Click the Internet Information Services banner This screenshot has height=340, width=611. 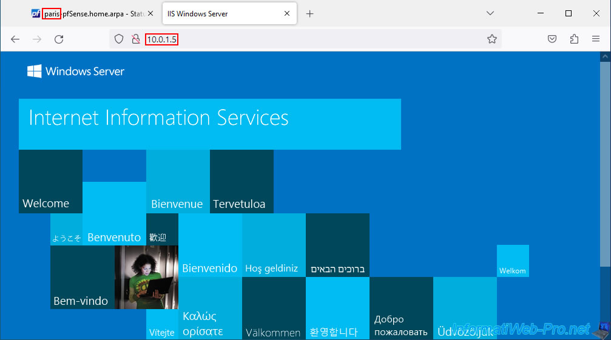[x=210, y=124]
